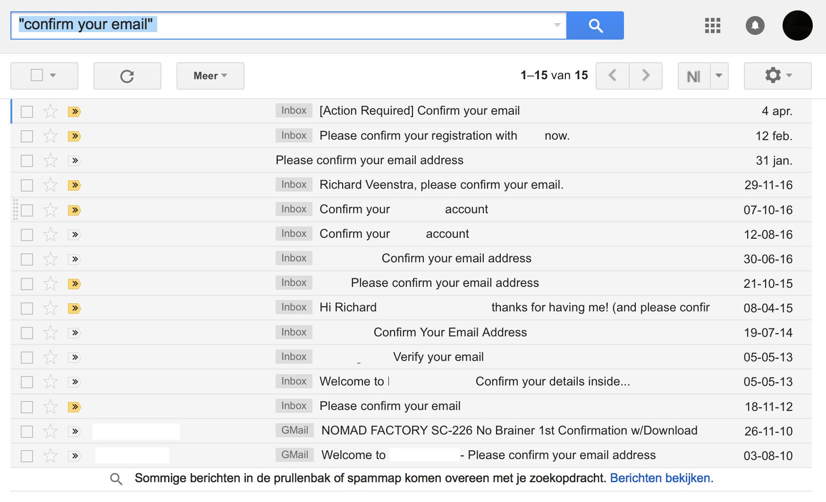Star the NOMAD FACTORY email
The width and height of the screenshot is (826, 502).
click(51, 431)
